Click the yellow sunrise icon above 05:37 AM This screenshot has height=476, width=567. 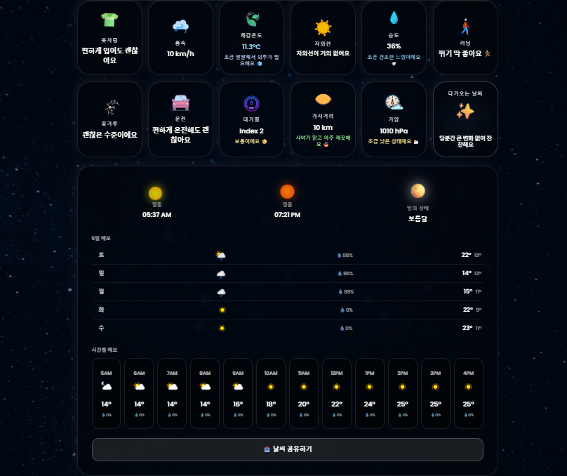click(156, 193)
